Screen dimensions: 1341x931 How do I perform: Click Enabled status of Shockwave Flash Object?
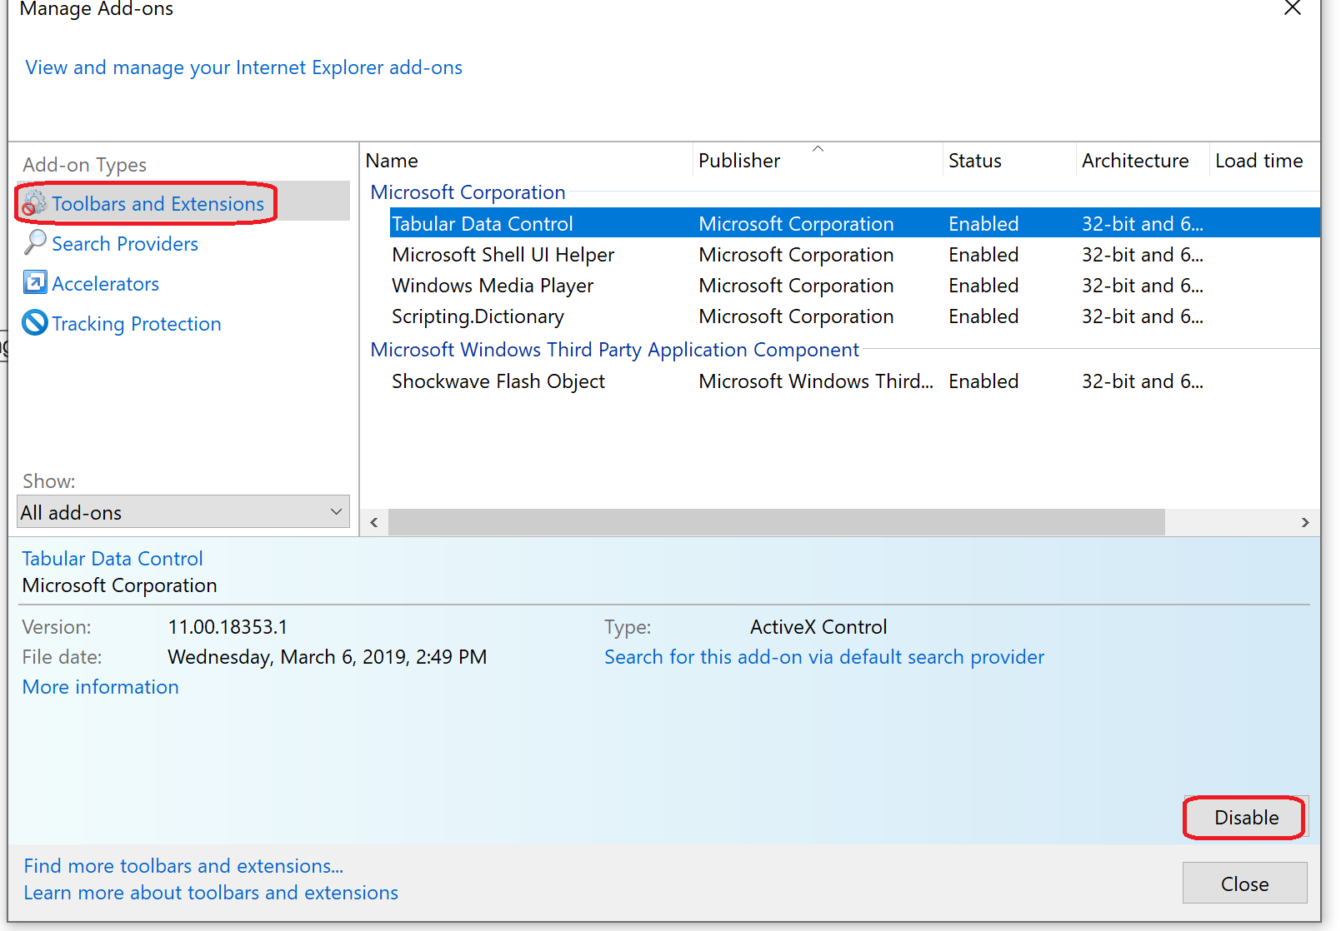[983, 381]
